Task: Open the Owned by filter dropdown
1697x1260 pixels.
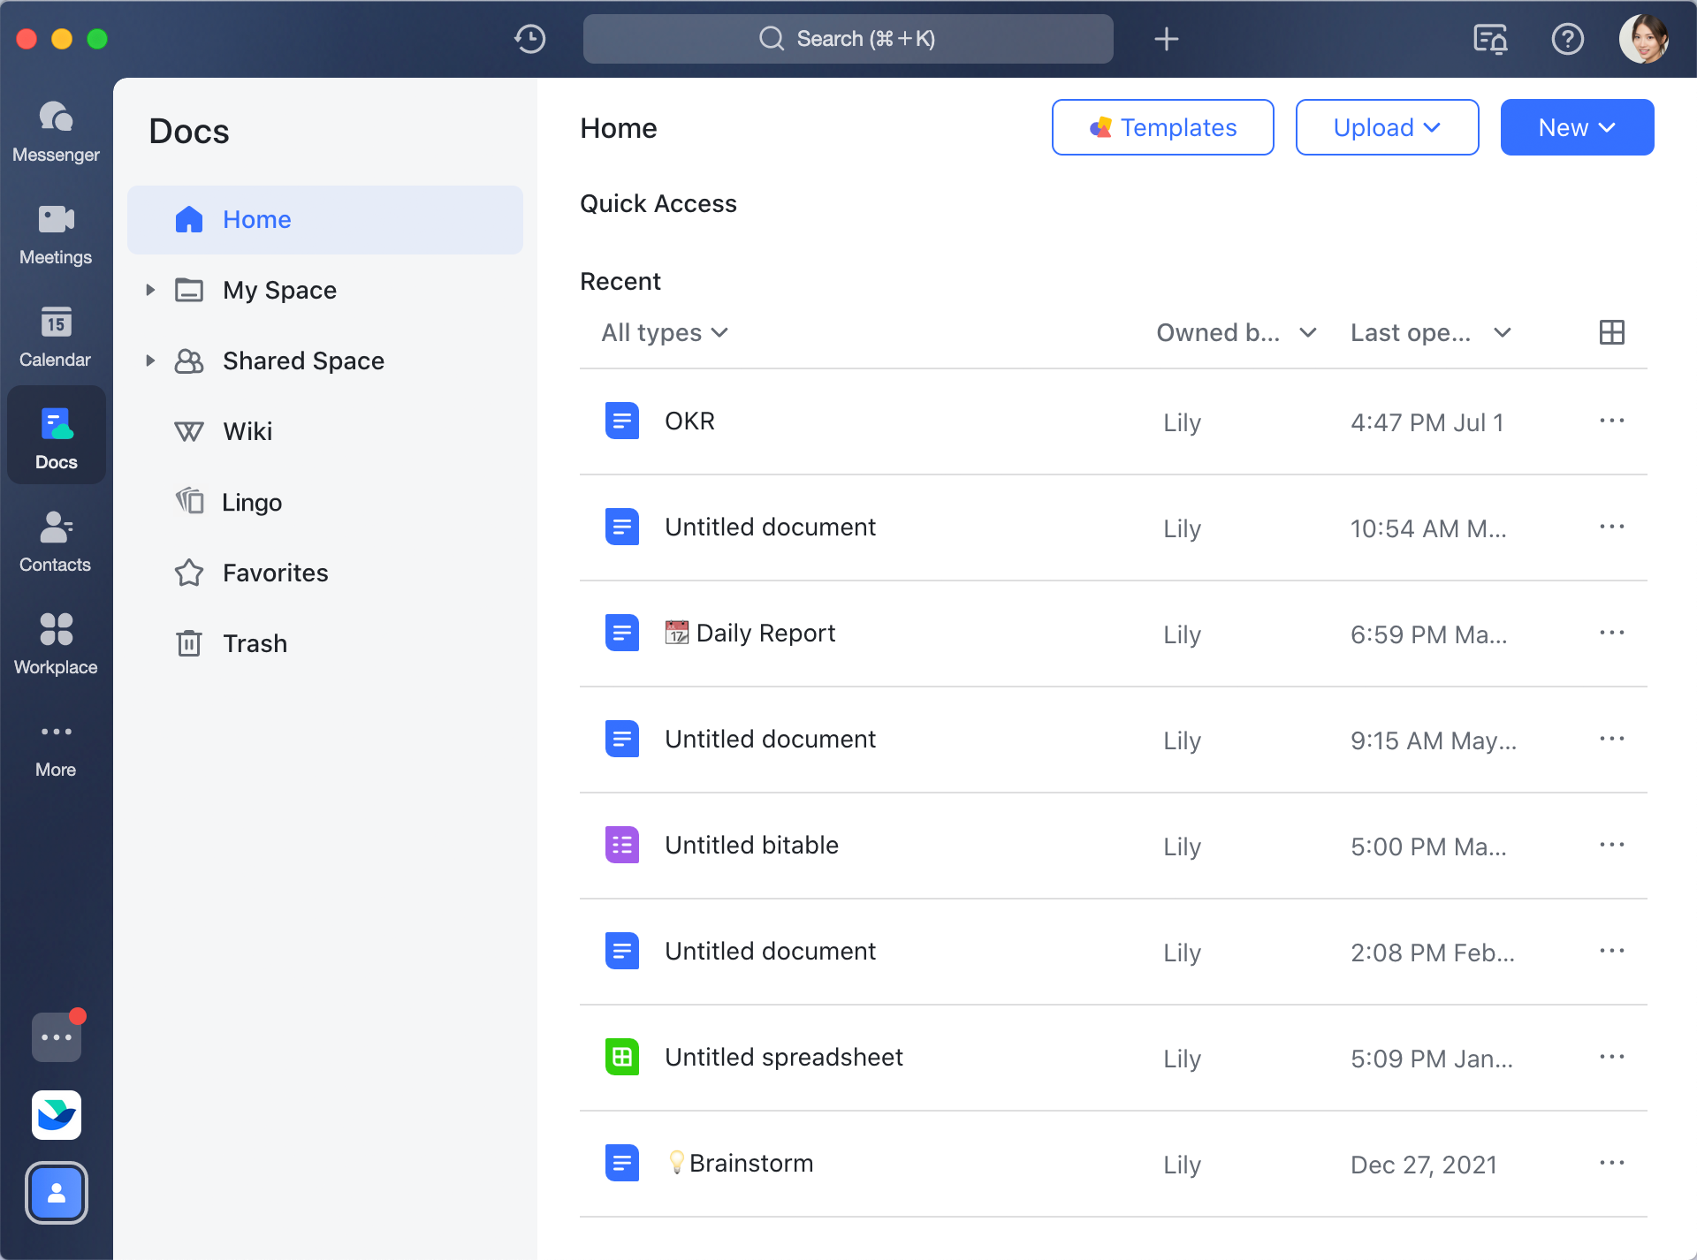Action: 1236,332
